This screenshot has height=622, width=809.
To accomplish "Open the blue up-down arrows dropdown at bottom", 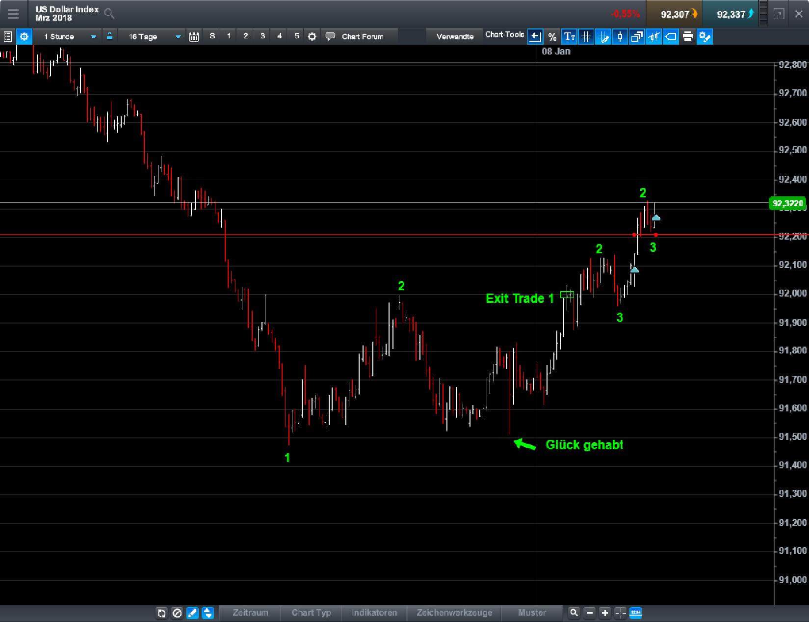I will coord(208,613).
